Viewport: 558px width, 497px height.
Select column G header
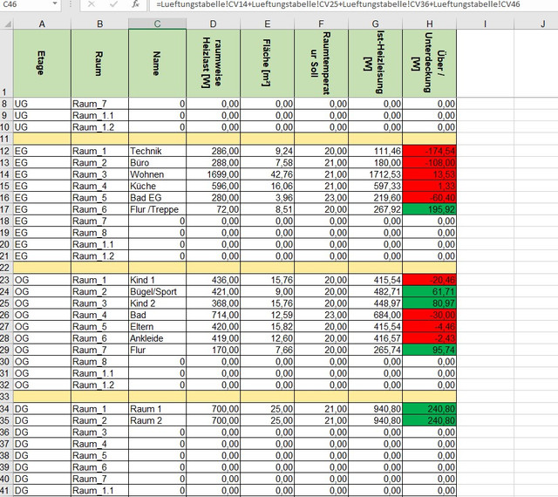tap(376, 24)
